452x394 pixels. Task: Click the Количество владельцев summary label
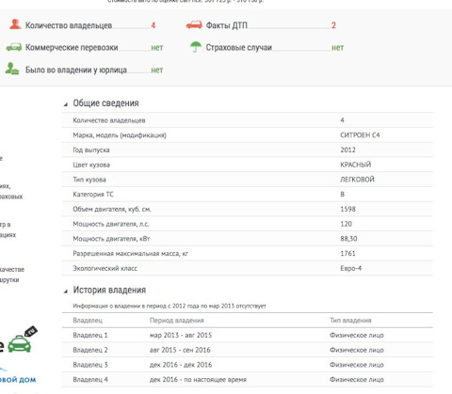tap(69, 25)
